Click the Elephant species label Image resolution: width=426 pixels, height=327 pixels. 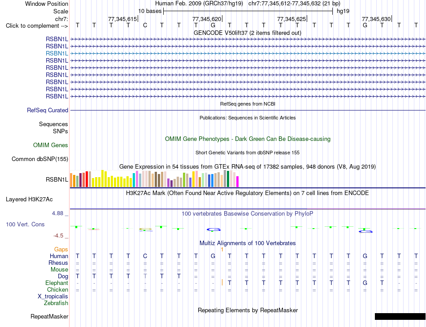coord(57,283)
